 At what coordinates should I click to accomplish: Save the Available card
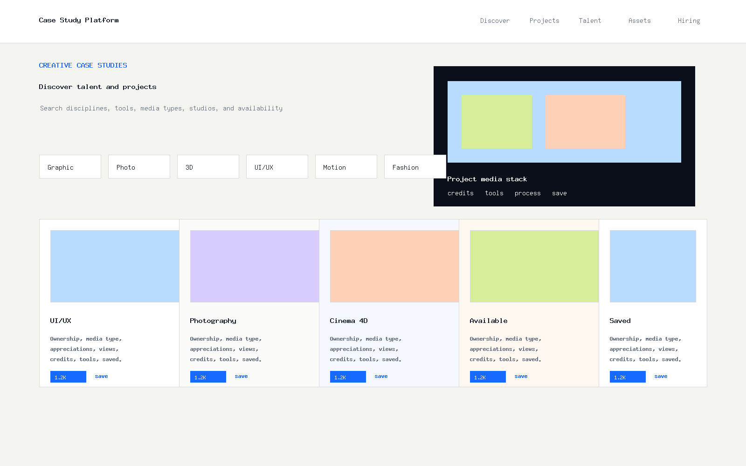pyautogui.click(x=521, y=376)
